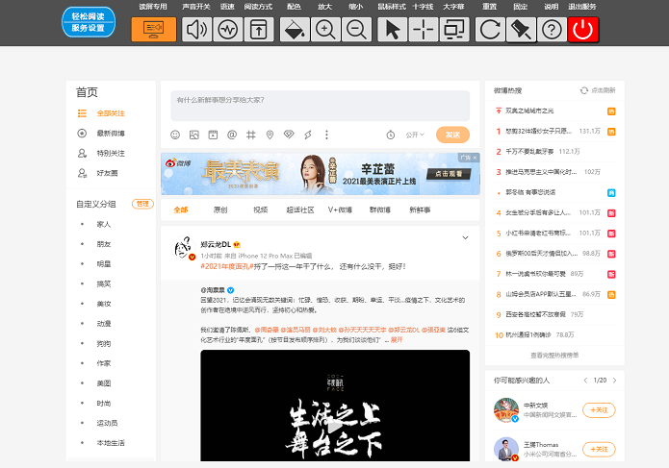
Task: Click the video/calendar icon in composer
Action: (x=213, y=135)
